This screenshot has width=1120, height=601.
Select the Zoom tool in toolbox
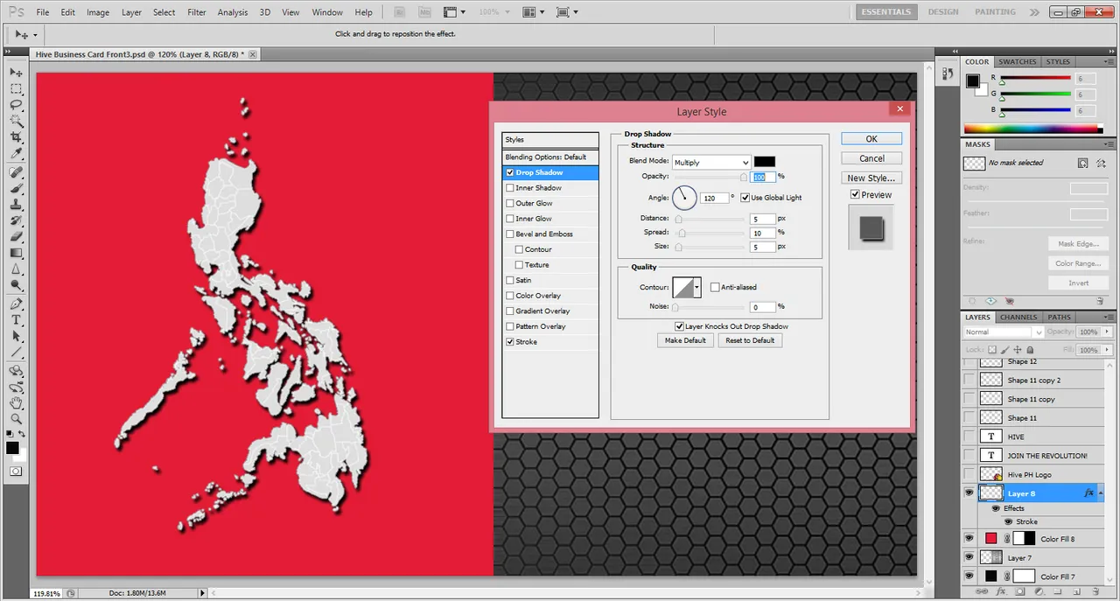point(16,419)
